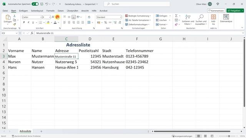Click the wrap text icon
Image resolution: width=246 pixels, height=138 pixels.
point(89,17)
